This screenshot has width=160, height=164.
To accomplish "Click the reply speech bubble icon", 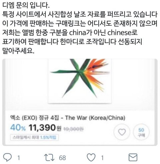I will click(x=7, y=157).
